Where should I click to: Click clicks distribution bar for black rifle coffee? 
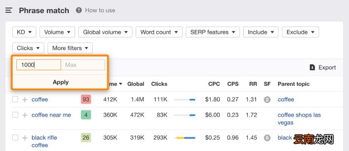[x=184, y=138]
